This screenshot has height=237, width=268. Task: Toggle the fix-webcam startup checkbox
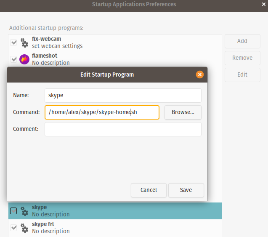(x=13, y=43)
